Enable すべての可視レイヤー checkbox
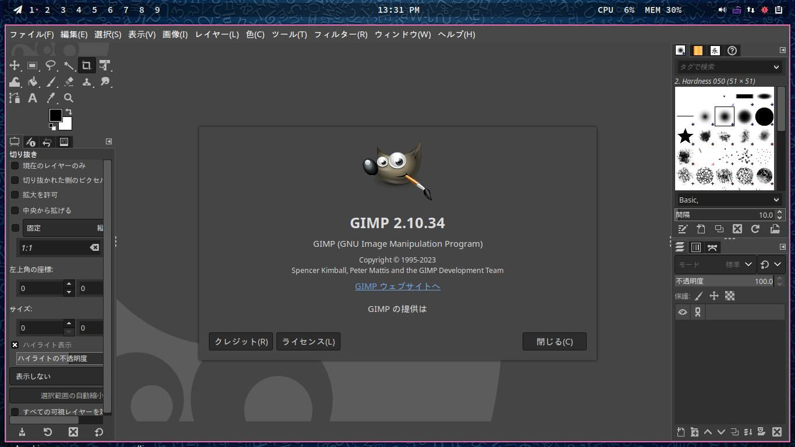This screenshot has height=447, width=795. (x=15, y=412)
